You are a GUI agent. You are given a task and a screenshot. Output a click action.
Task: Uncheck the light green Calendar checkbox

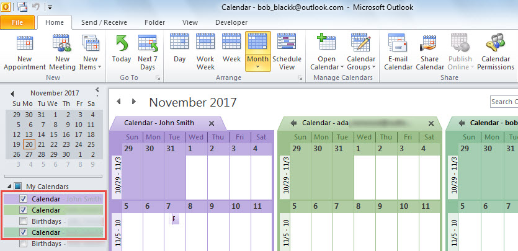23,209
